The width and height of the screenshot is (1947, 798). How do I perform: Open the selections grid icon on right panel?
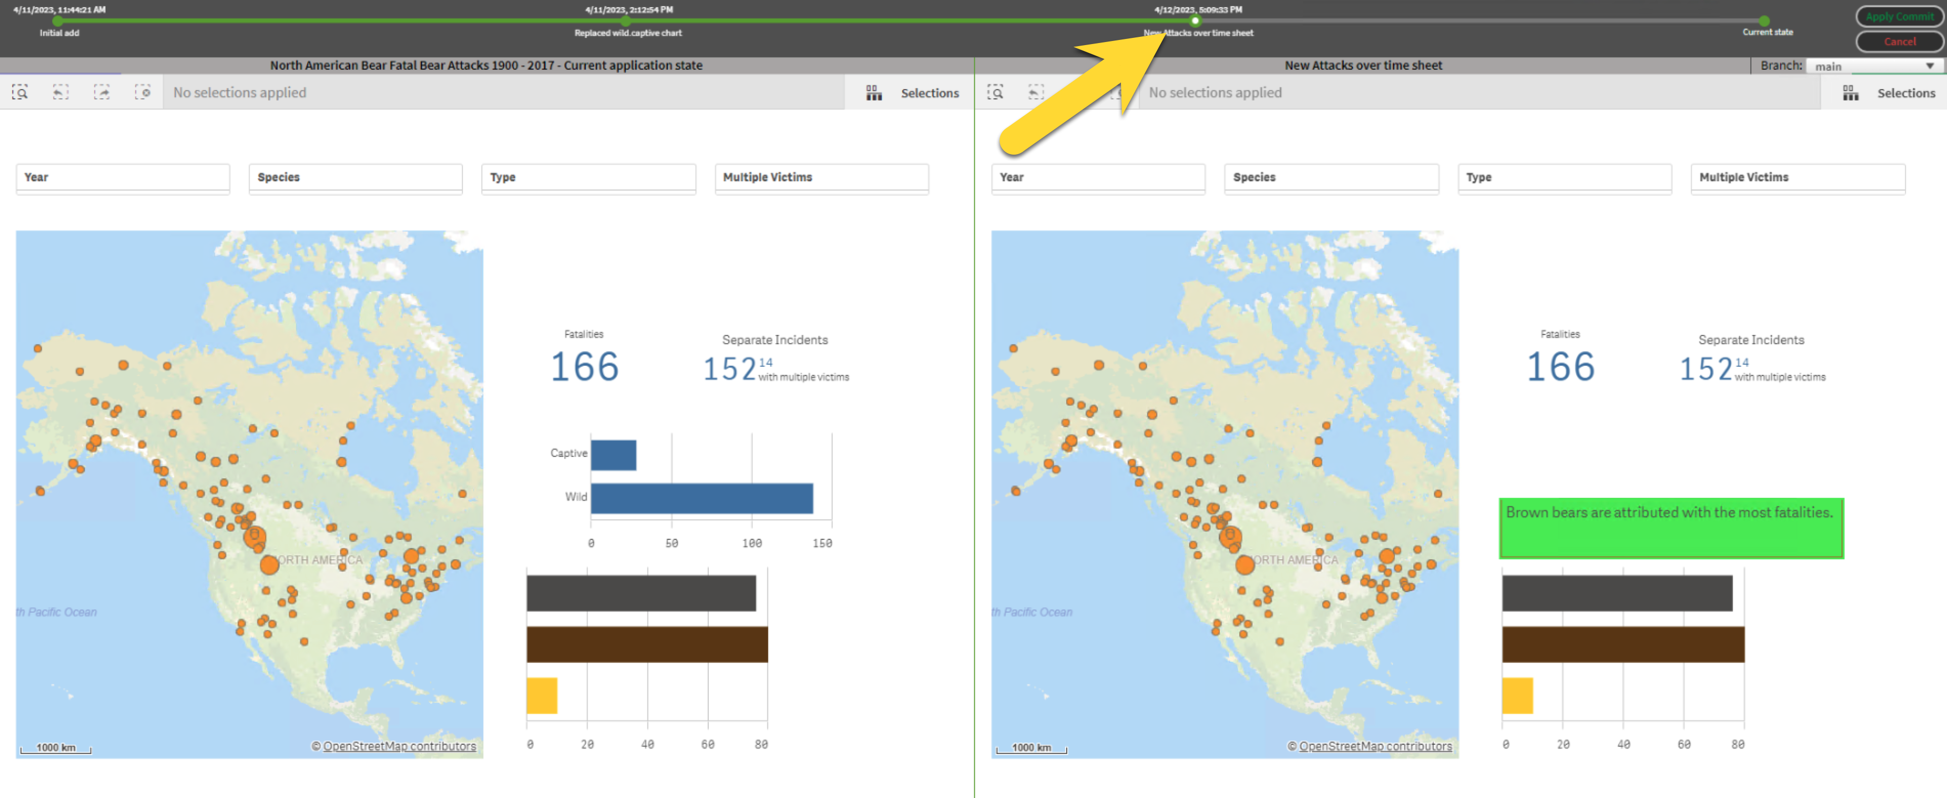(x=1850, y=92)
